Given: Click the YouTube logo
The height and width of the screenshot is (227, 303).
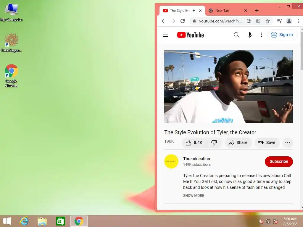Looking at the screenshot, I should point(190,35).
